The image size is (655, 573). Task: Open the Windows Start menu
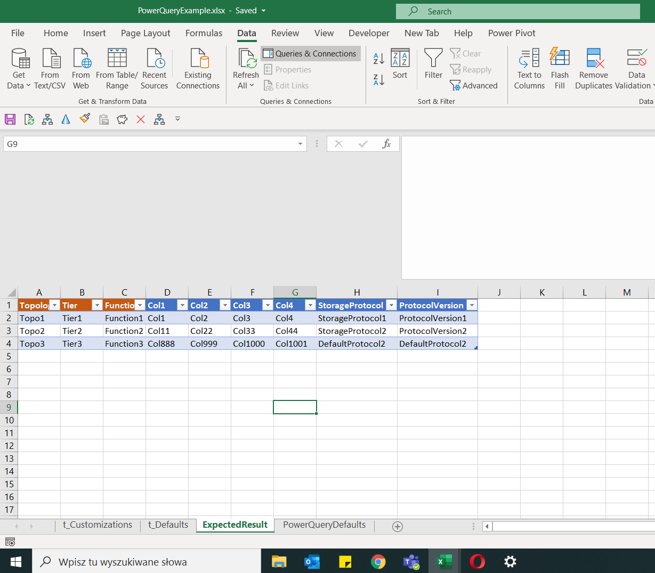click(16, 561)
